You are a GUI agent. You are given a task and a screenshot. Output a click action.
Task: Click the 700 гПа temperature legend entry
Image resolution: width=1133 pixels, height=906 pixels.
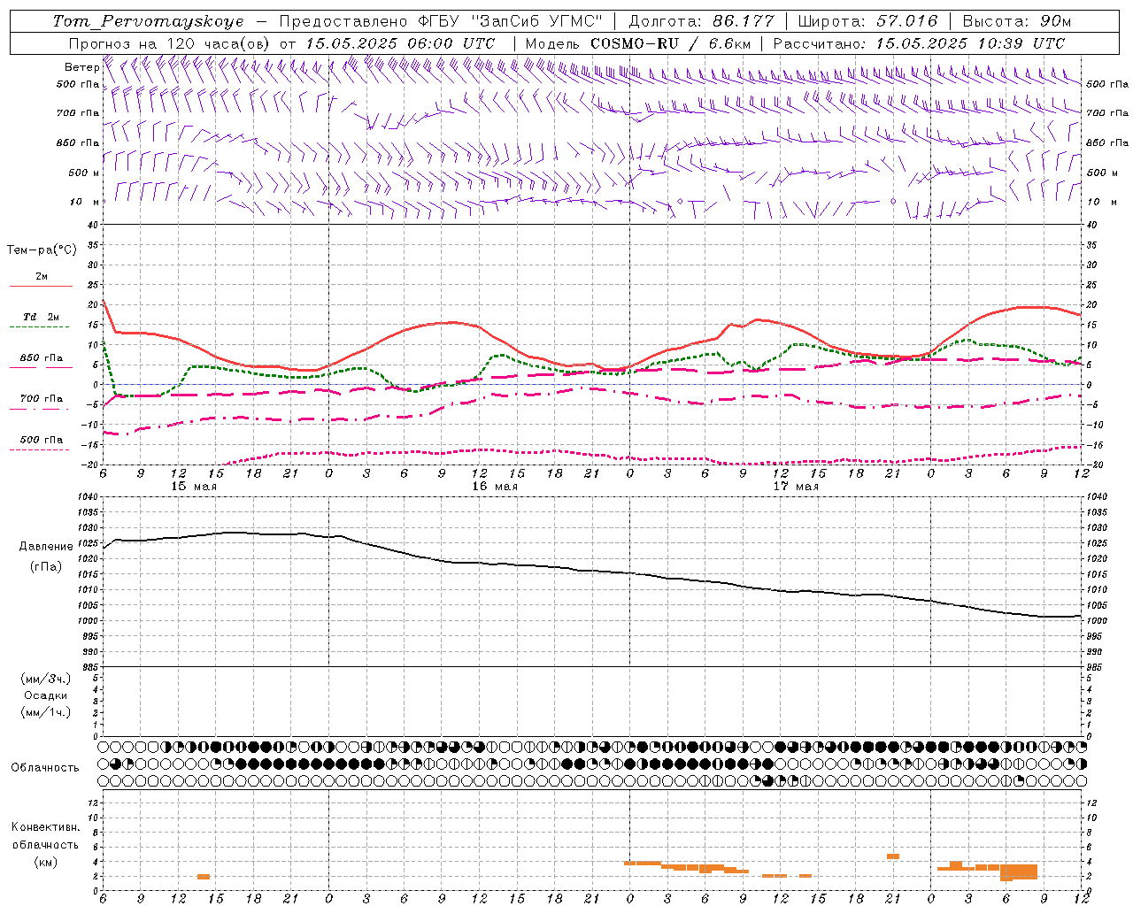[42, 399]
